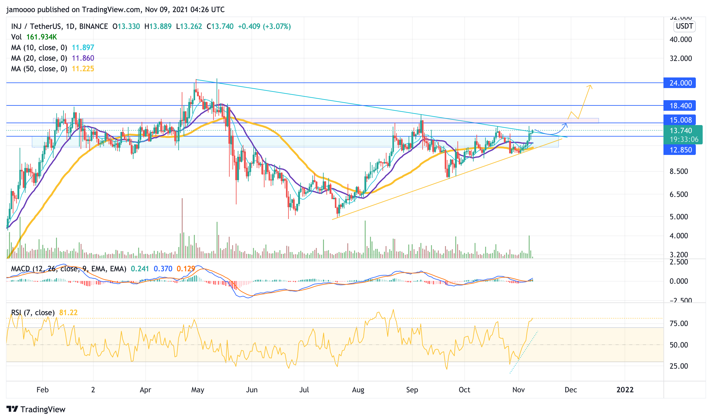This screenshot has height=420, width=712.
Task: Click the MA 10 value 11.897
Action: (83, 48)
